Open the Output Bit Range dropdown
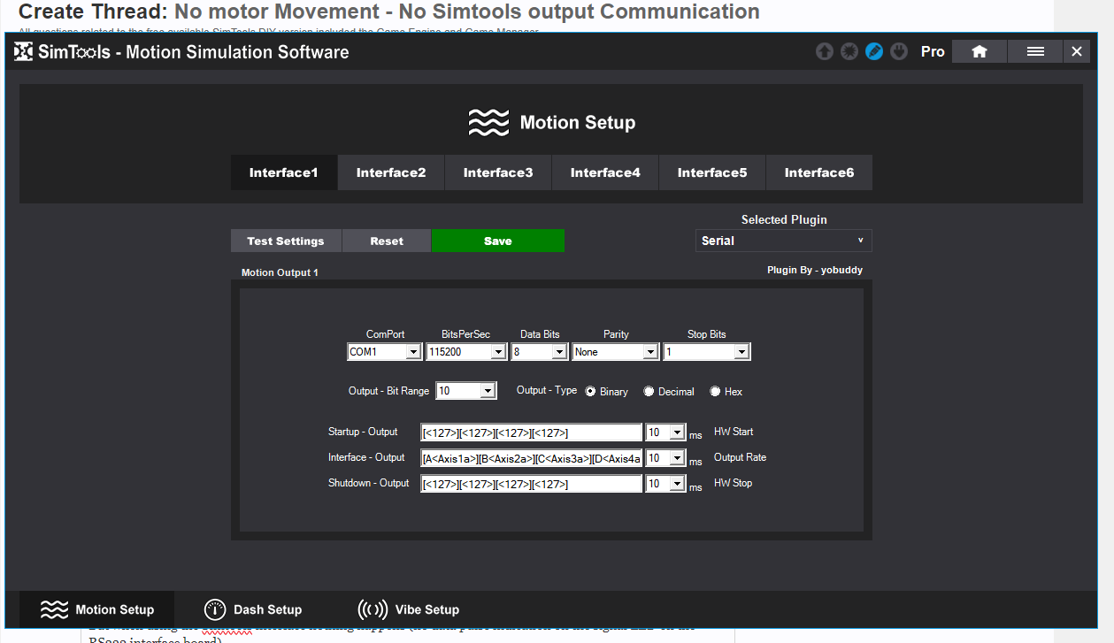Image resolution: width=1114 pixels, height=643 pixels. click(465, 391)
